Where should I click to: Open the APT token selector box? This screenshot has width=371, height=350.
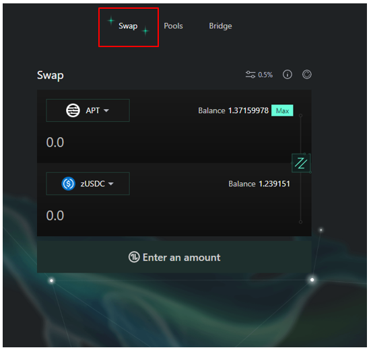(88, 110)
